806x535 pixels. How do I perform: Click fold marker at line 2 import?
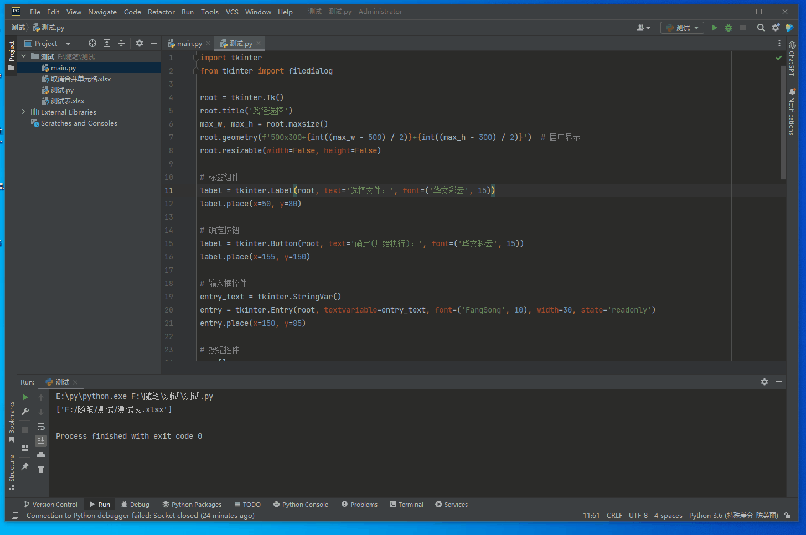pos(196,71)
